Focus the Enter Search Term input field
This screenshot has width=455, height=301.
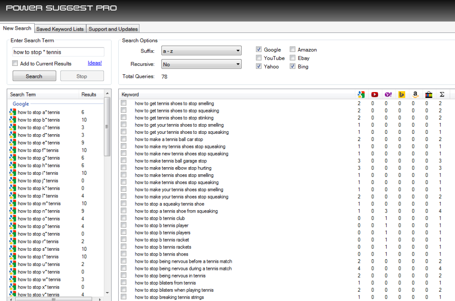coord(58,52)
